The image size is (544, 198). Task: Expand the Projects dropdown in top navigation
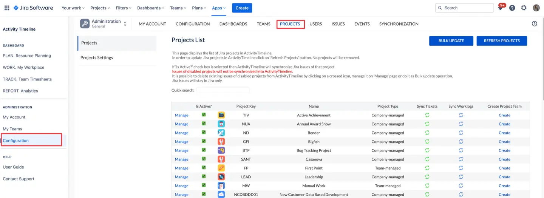pos(100,8)
